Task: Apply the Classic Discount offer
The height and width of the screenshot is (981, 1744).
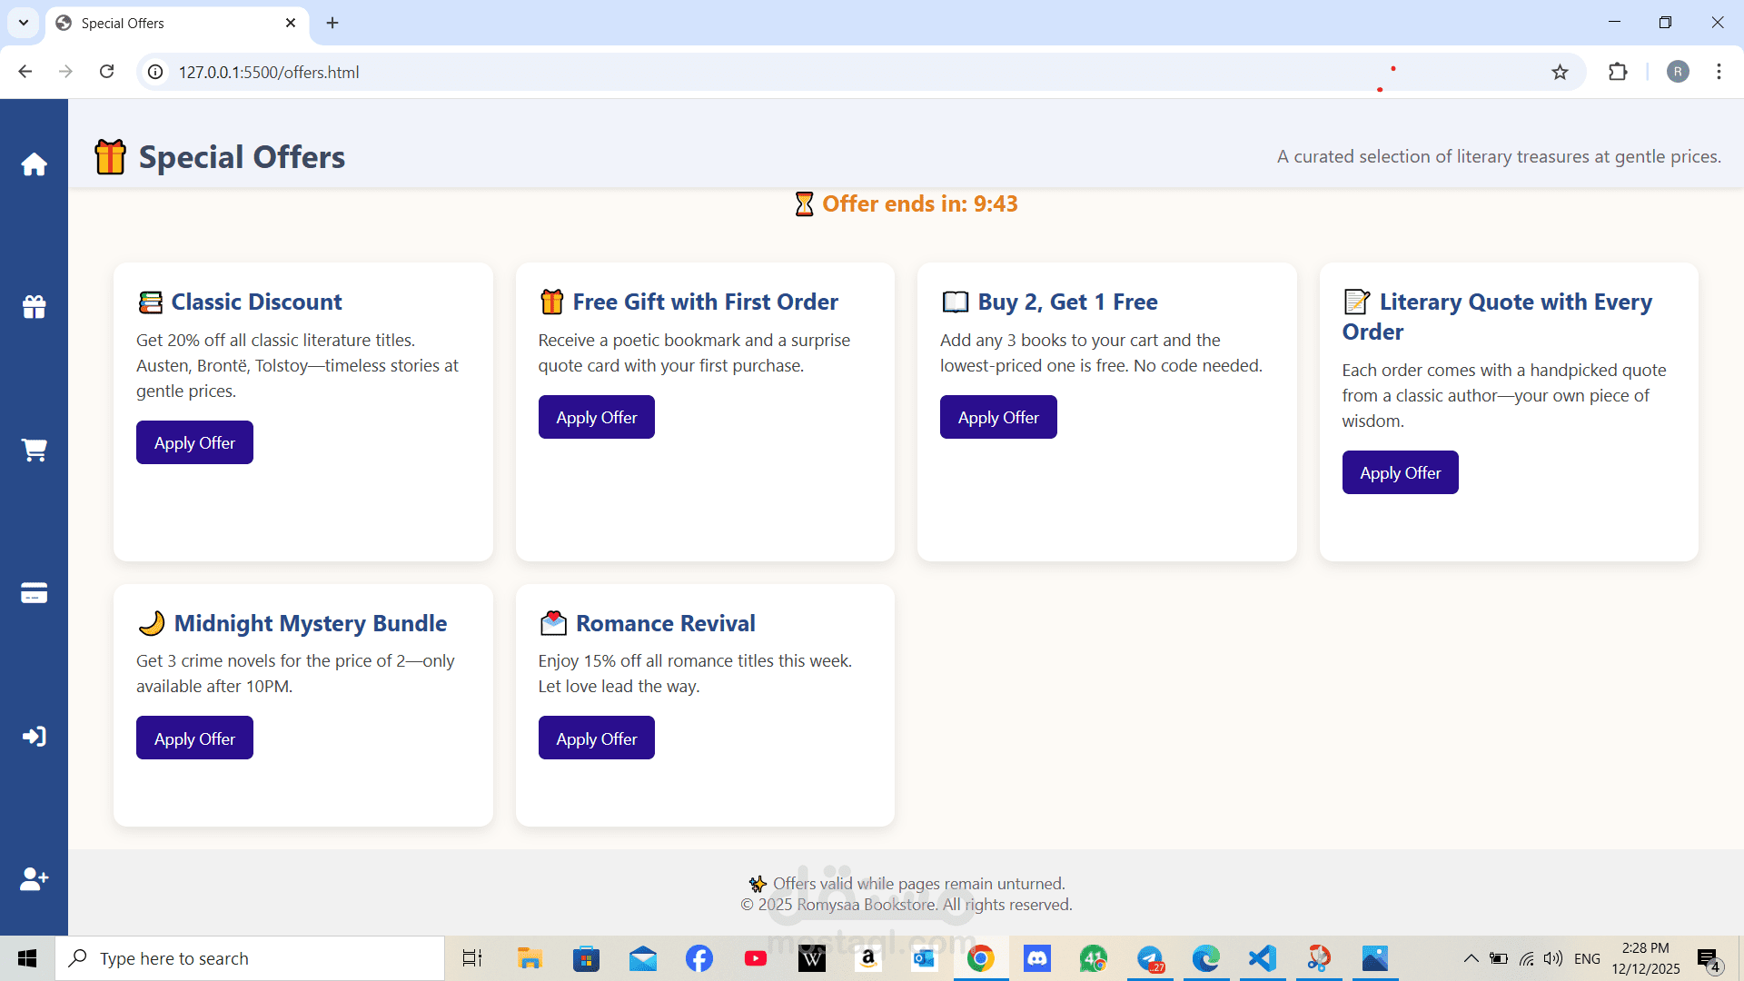Action: point(194,442)
